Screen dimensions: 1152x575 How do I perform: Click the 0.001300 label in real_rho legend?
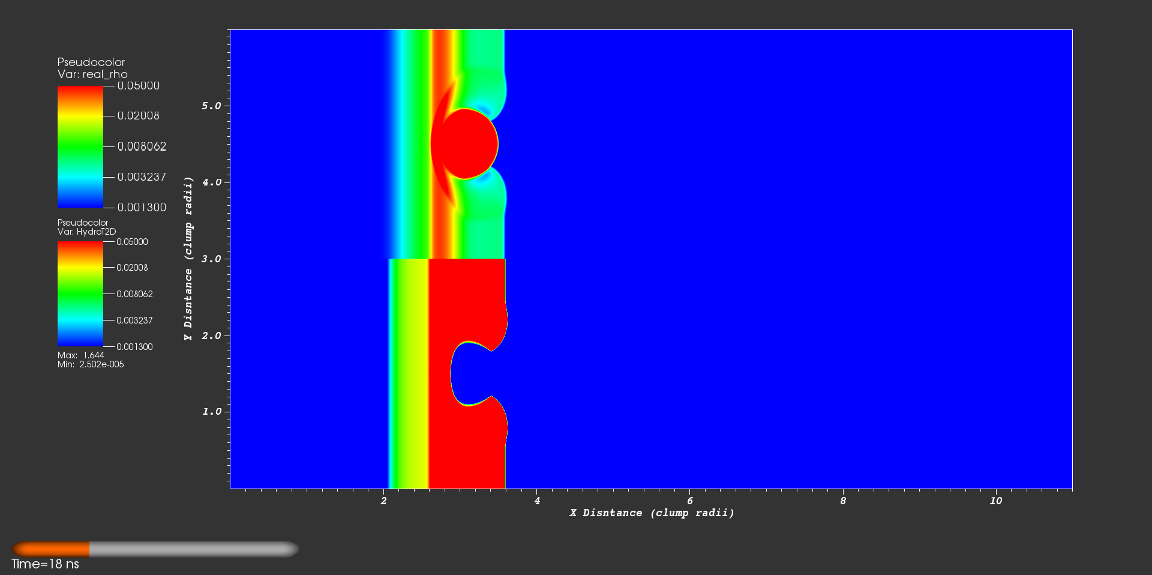click(x=142, y=208)
